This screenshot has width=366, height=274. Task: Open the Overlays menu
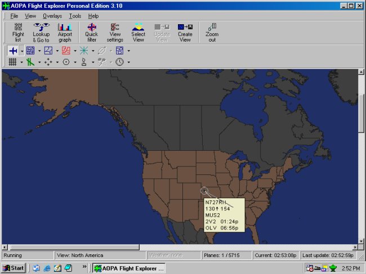pyautogui.click(x=52, y=16)
